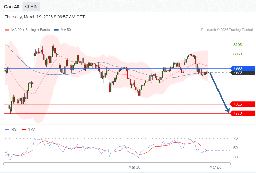Click the 8105 resistance label
Image resolution: width=256 pixels, height=173 pixels.
(x=238, y=45)
